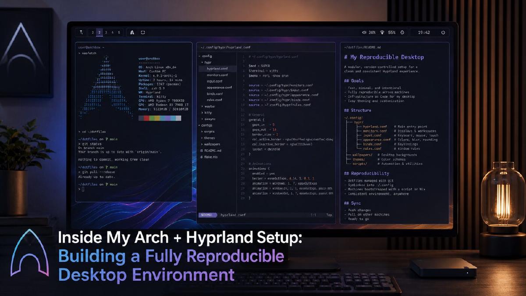Viewport: 526px width, 296px height.
Task: Click the ~/dotfiles/README.md window title
Action: tap(362, 47)
